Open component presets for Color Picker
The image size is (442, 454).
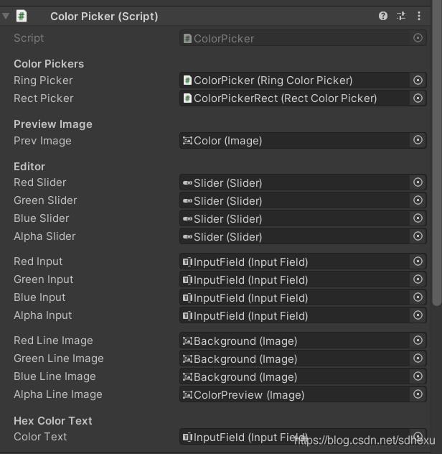(x=401, y=16)
